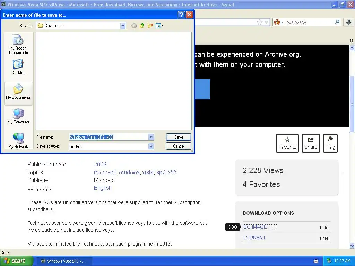Follow the 2009 publication date link
The width and height of the screenshot is (355, 266).
[100, 164]
